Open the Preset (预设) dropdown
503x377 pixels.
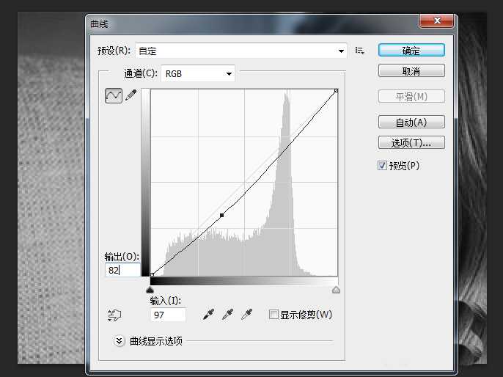241,51
